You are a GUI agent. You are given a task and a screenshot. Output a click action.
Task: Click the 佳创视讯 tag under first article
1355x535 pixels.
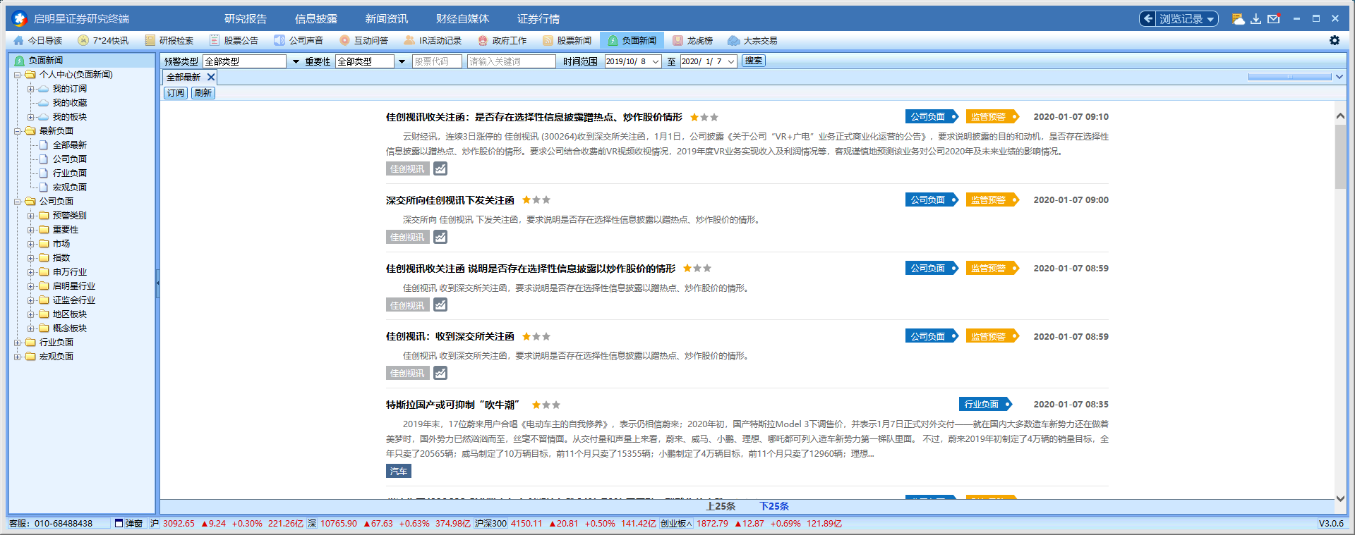pos(407,169)
